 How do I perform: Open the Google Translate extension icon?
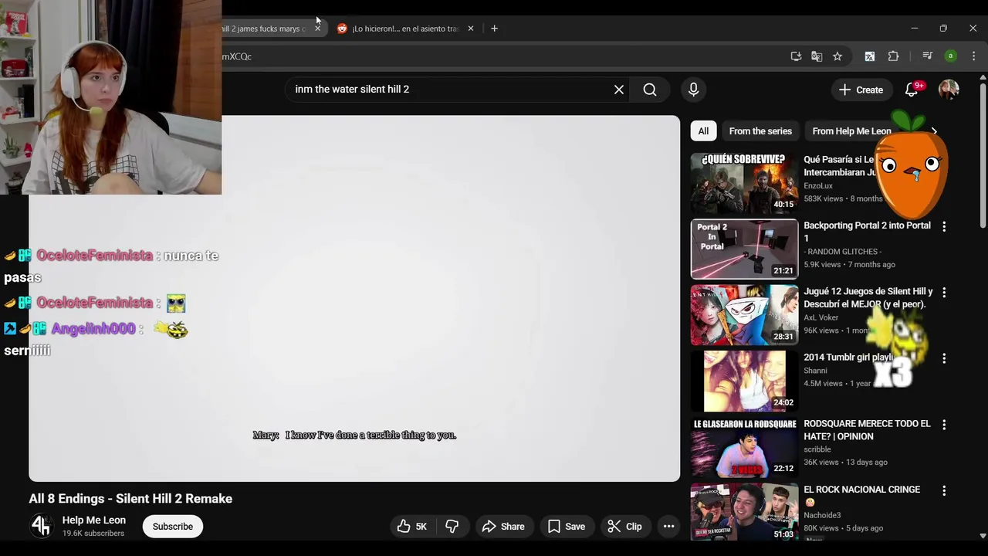(870, 56)
